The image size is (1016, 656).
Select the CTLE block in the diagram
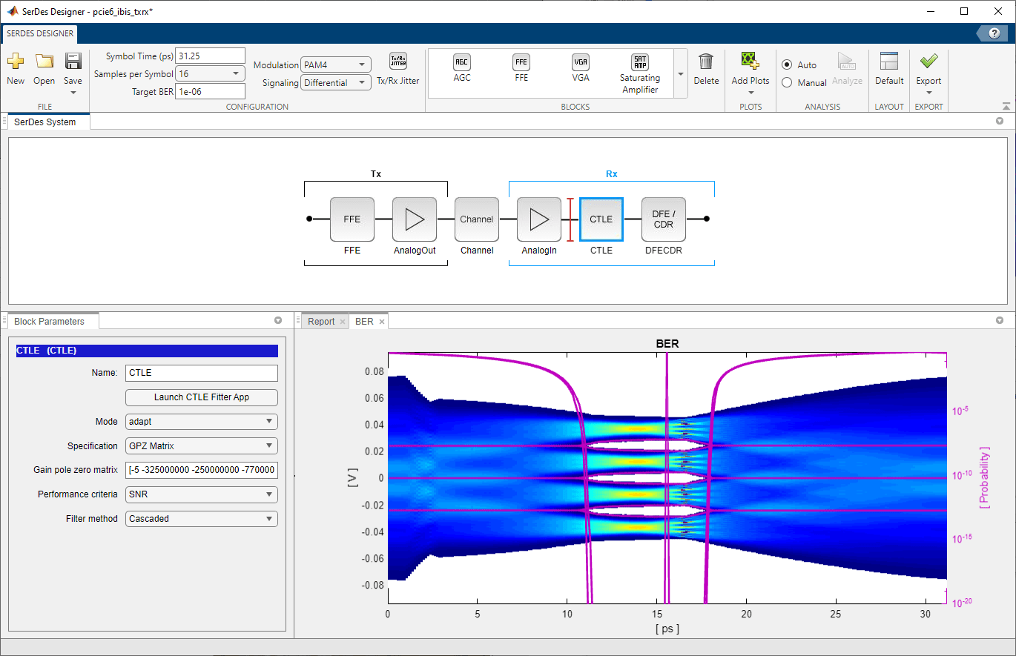pyautogui.click(x=601, y=219)
